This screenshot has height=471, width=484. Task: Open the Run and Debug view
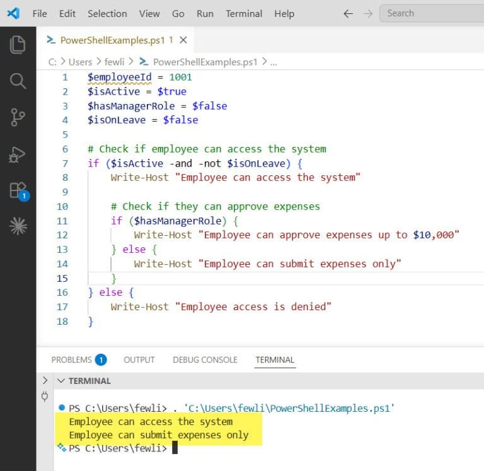point(17,154)
